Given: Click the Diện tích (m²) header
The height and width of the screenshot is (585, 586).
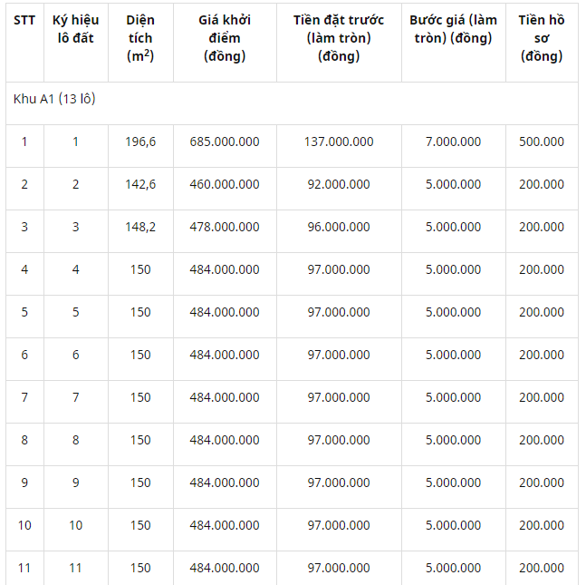Looking at the screenshot, I should [140, 38].
